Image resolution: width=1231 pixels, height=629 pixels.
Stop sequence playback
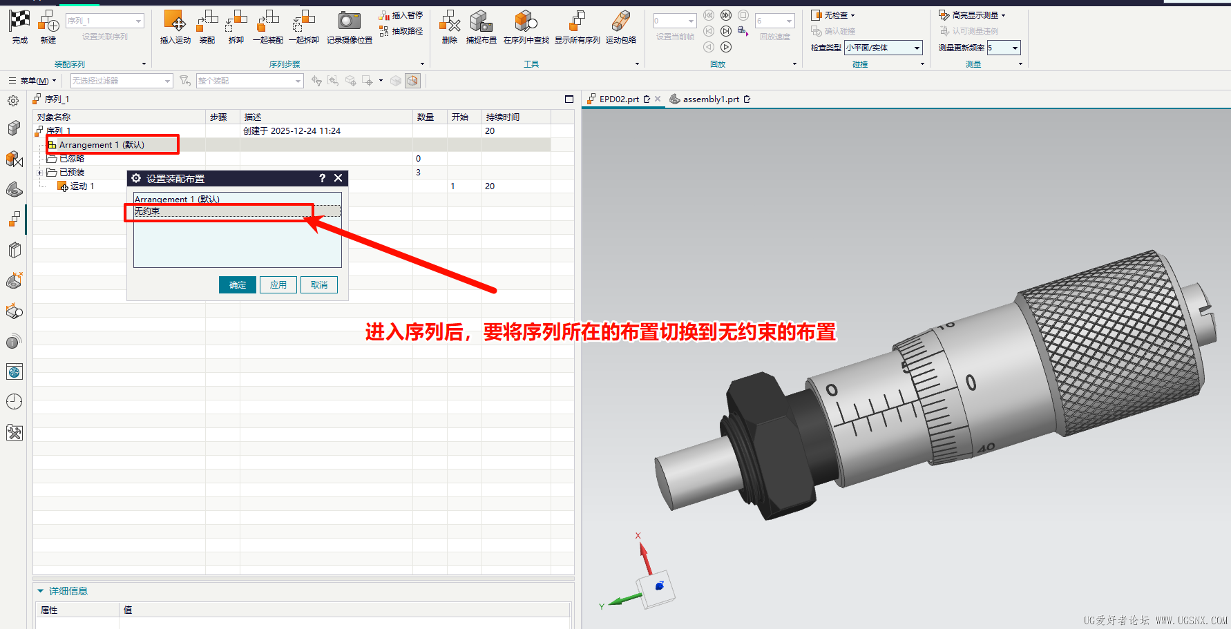(743, 15)
